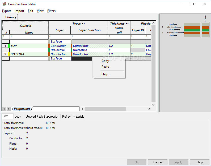Click the sheet tab scroll-left arrow
The image size is (211, 166).
[4, 109]
